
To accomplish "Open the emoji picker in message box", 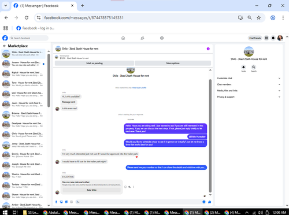I will tap(204, 202).
